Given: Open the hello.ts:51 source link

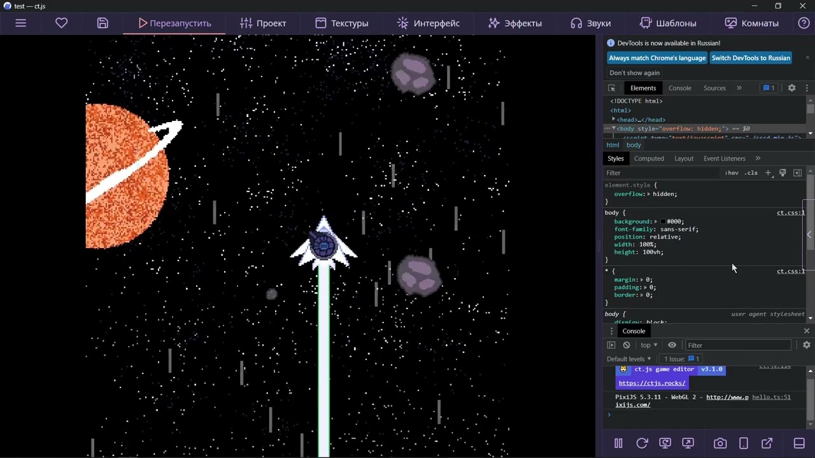Looking at the screenshot, I should click(771, 397).
